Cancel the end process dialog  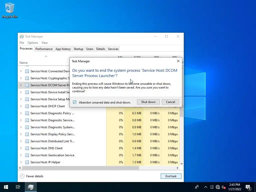(170, 102)
